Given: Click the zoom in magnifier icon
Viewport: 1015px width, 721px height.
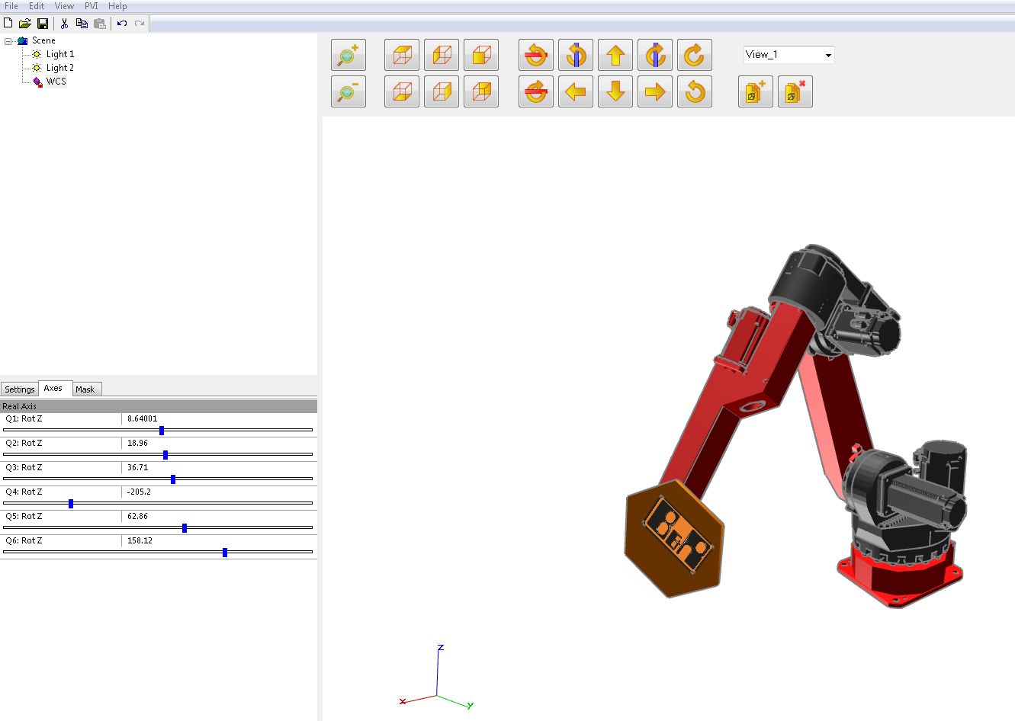Looking at the screenshot, I should (349, 56).
